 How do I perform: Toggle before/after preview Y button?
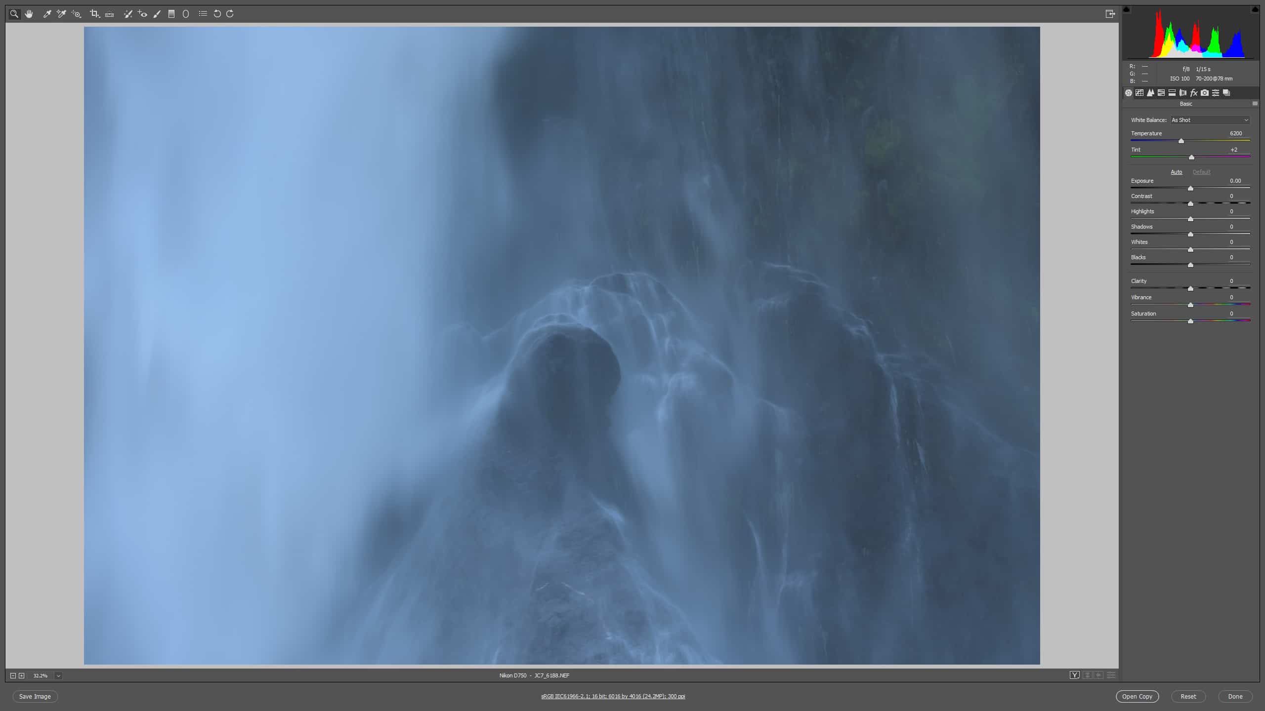click(x=1074, y=675)
